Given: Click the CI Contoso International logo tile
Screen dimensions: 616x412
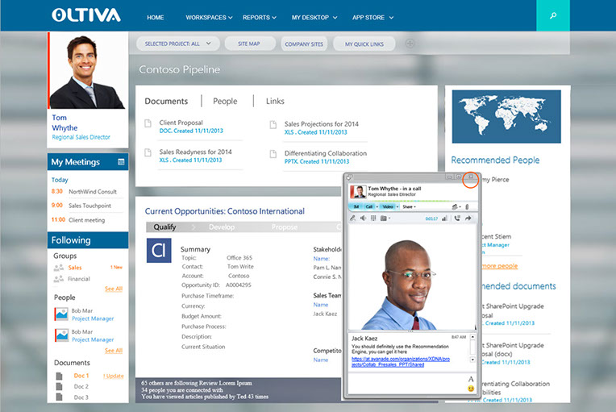Looking at the screenshot, I should tap(158, 250).
